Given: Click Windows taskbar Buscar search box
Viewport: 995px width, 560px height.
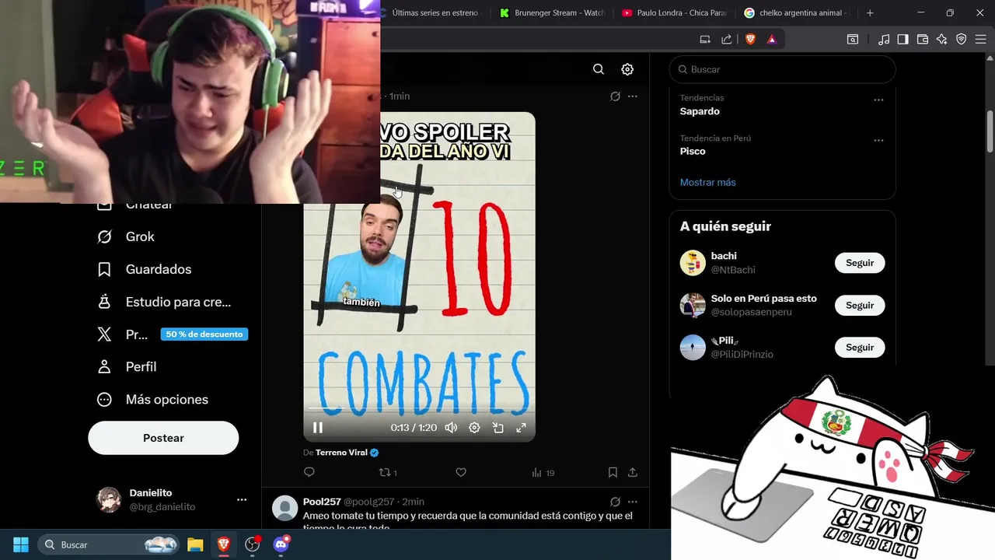Looking at the screenshot, I should [x=109, y=544].
